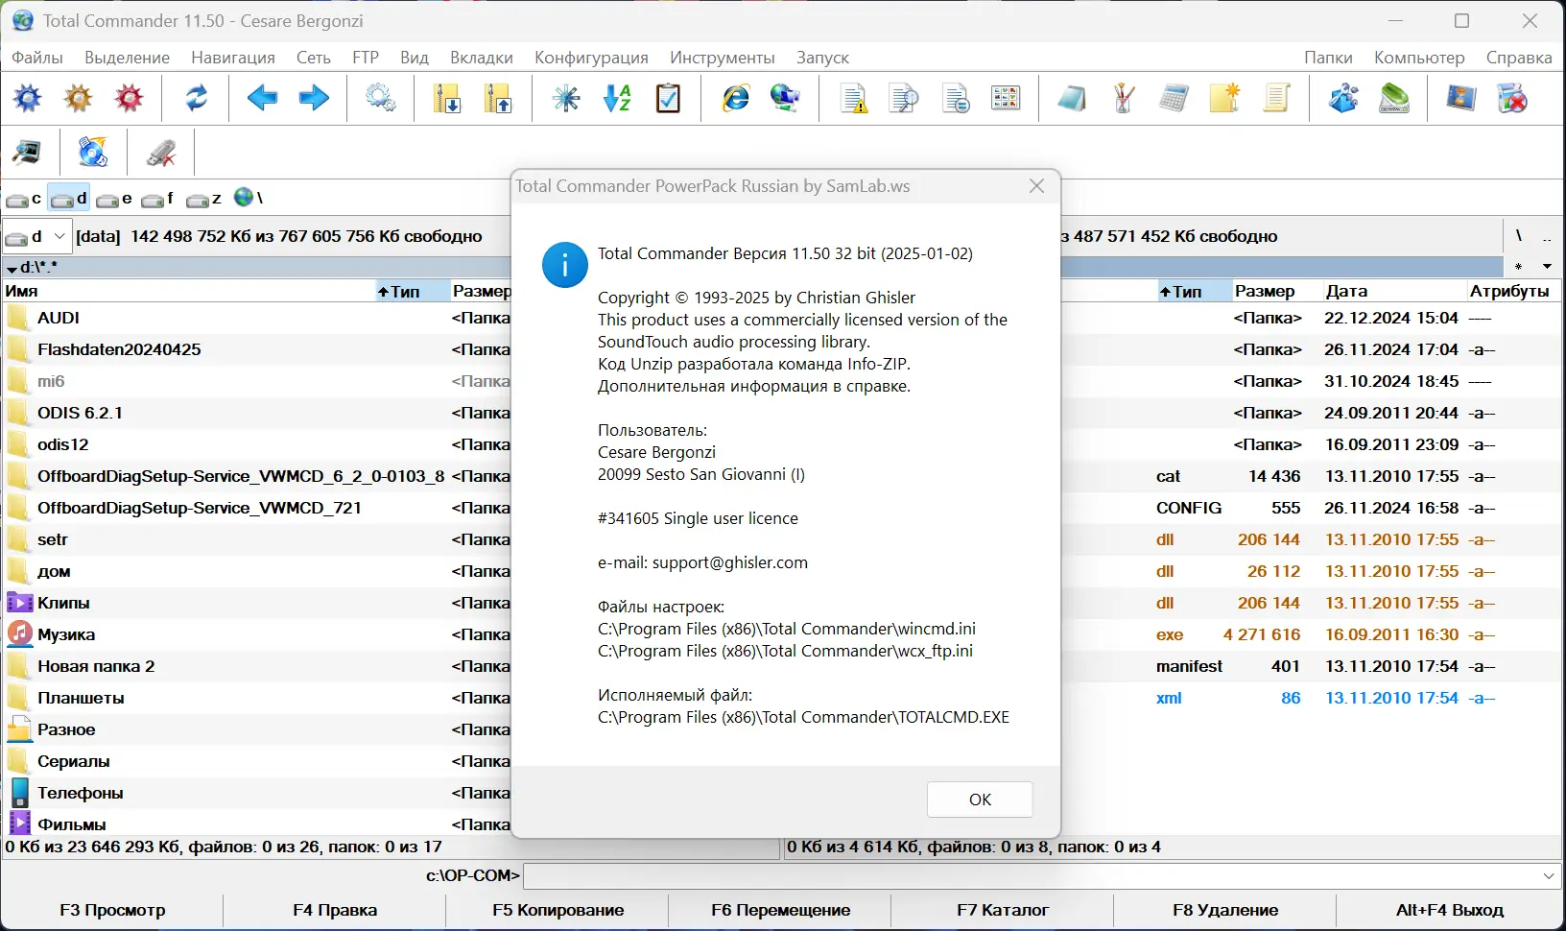Switch to drive z button
Screen dimensions: 1566x931
tap(203, 199)
